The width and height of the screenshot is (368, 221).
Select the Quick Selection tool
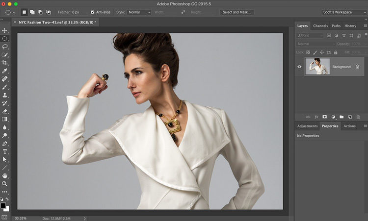[x=5, y=54]
